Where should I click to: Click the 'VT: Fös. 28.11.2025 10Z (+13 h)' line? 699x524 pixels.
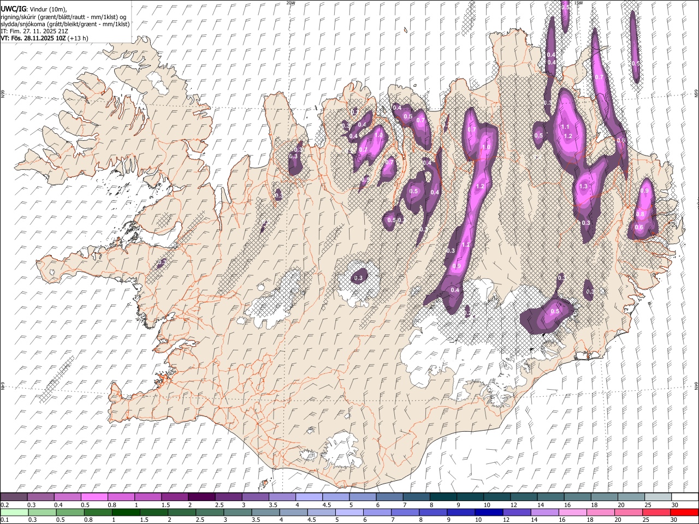pos(44,38)
